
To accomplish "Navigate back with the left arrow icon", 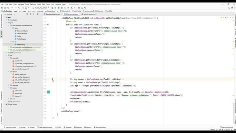I will pos(12,8).
